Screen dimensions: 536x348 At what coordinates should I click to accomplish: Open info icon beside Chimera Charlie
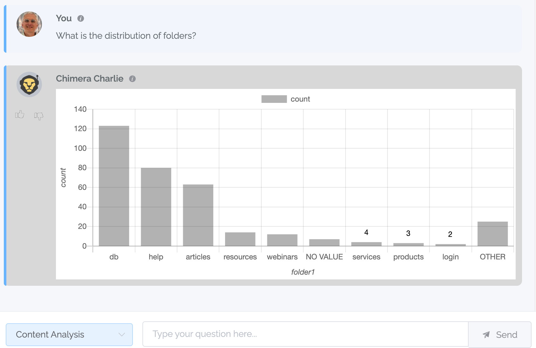click(133, 79)
